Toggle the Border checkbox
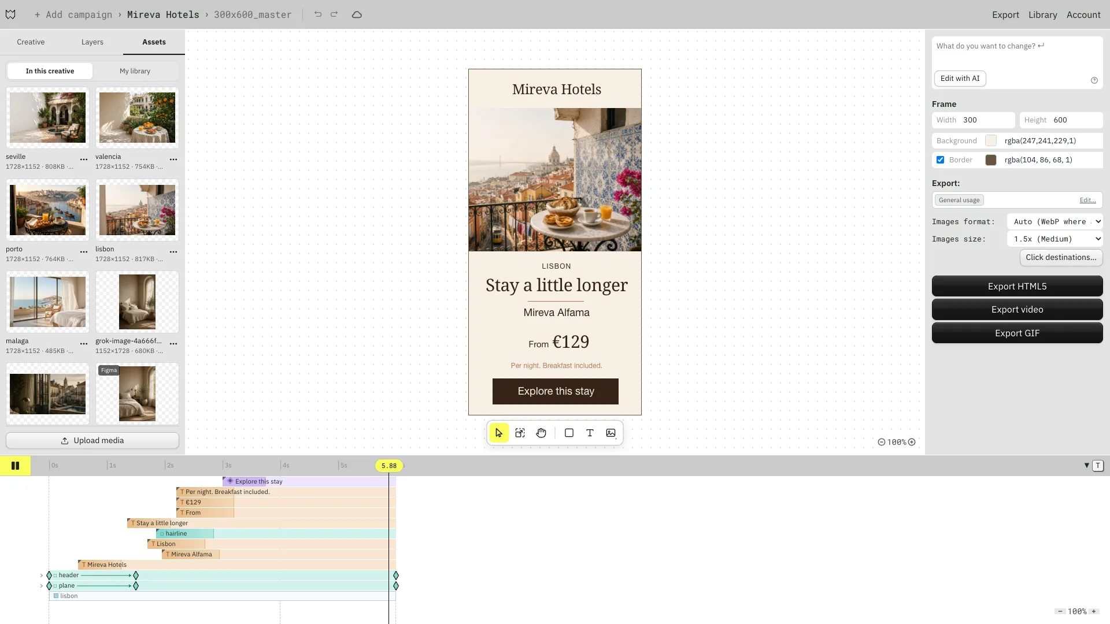 (x=941, y=160)
